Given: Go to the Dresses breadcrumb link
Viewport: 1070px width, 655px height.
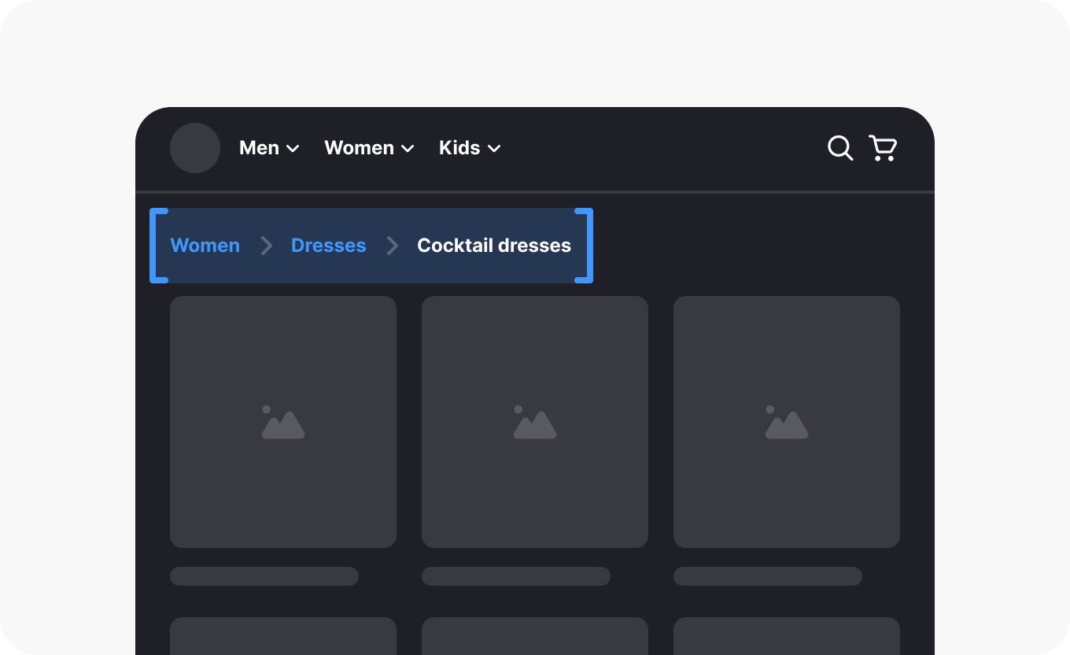Looking at the screenshot, I should (328, 246).
